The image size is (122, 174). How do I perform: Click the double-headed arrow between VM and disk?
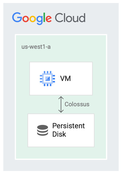61,104
